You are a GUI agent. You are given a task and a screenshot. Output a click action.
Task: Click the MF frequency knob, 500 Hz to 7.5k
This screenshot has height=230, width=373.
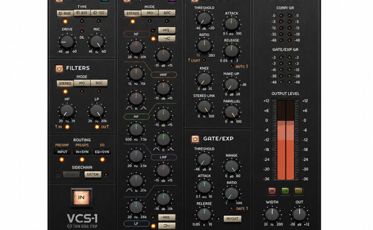(136, 130)
